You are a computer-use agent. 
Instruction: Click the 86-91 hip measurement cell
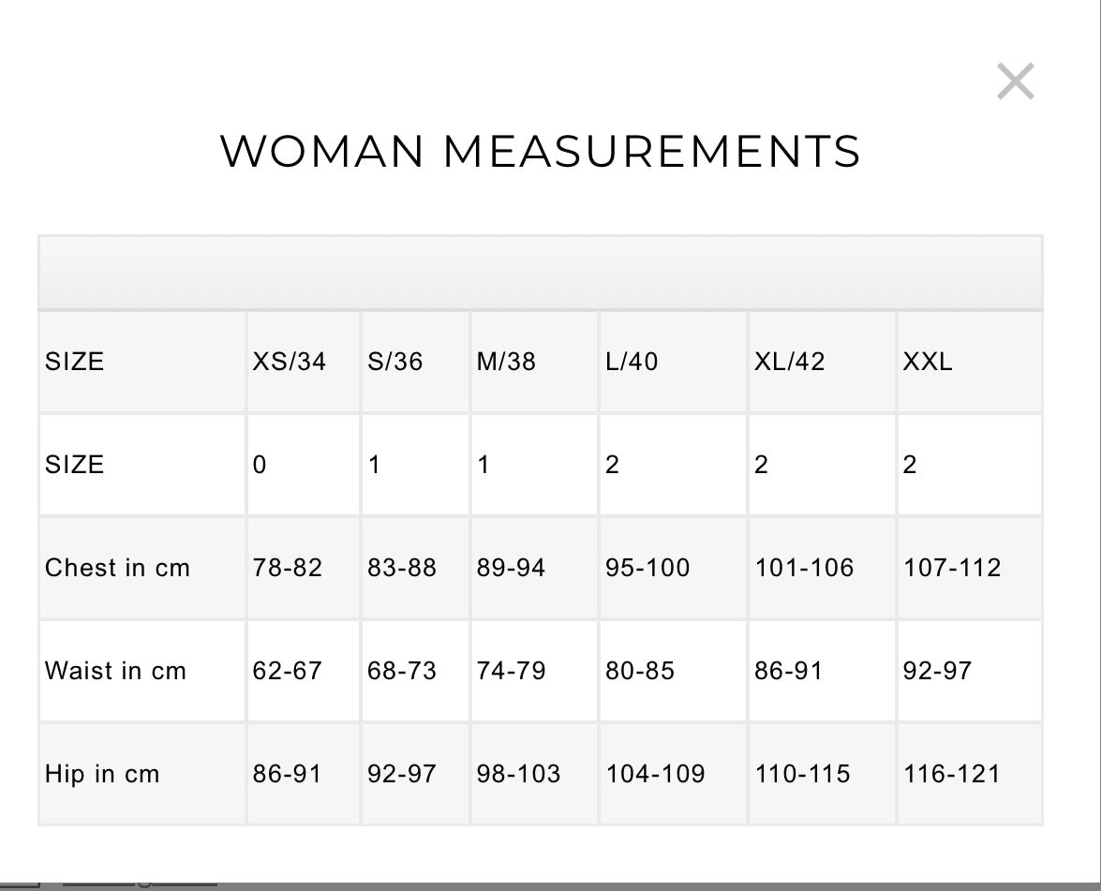pos(287,774)
